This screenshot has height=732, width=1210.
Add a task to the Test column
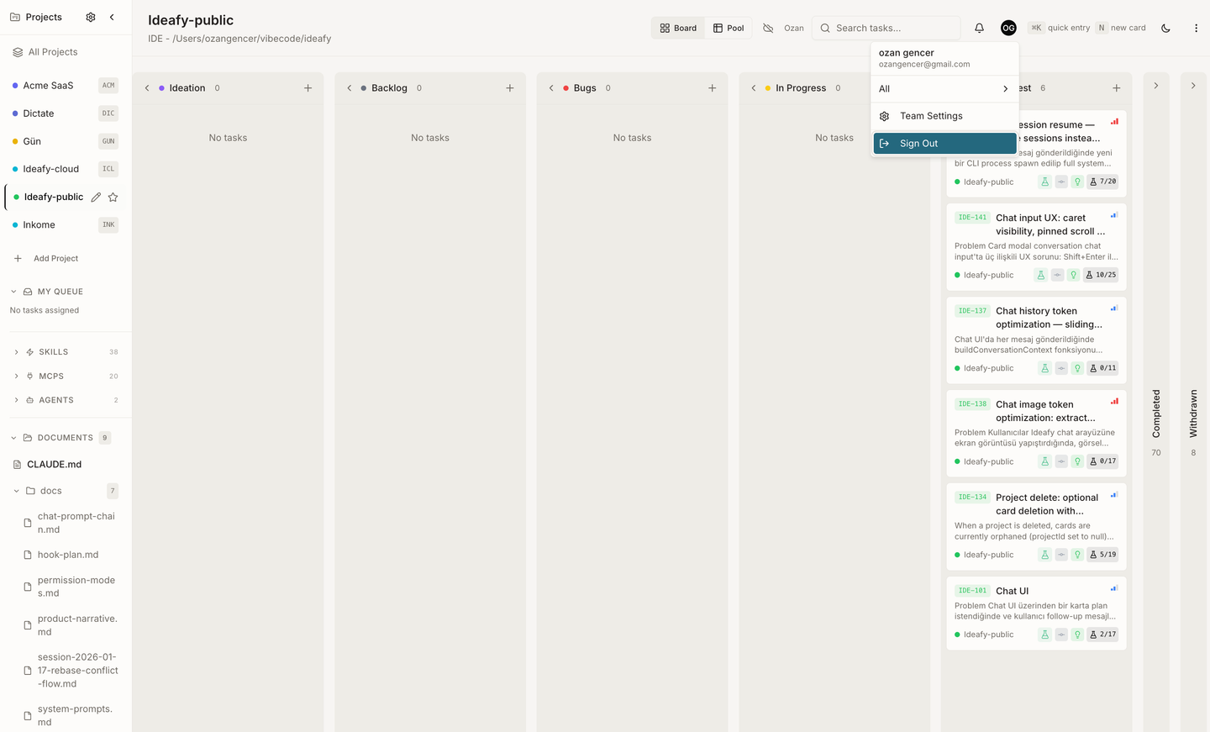pos(1116,87)
